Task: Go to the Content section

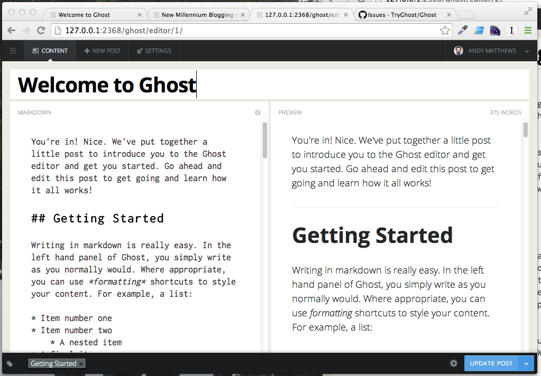Action: [50, 51]
